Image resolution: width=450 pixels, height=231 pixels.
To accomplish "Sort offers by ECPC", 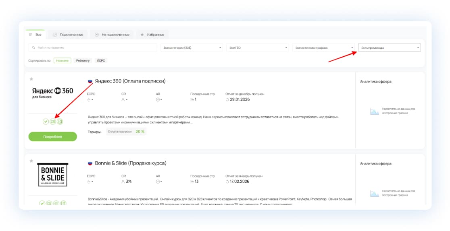I will pyautogui.click(x=101, y=60).
